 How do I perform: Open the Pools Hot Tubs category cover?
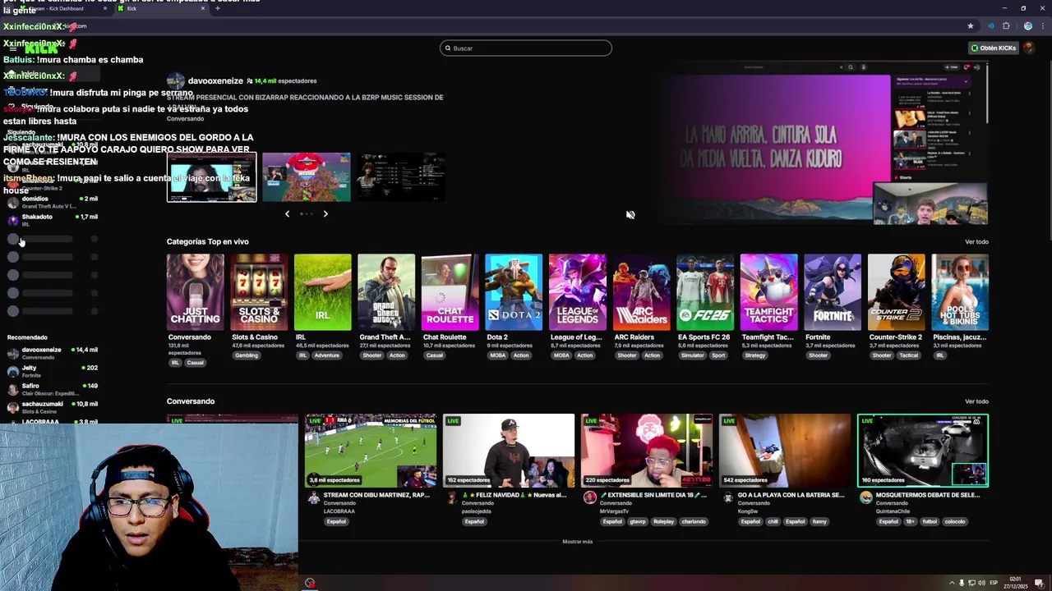(959, 291)
